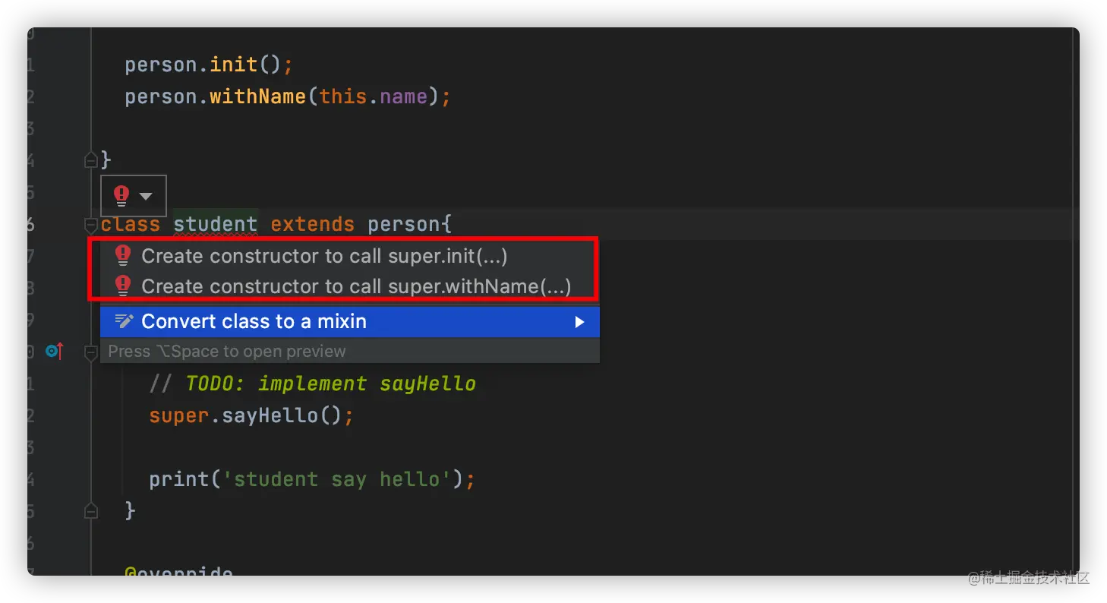This screenshot has height=603, width=1107.
Task: Toggle fold marker beside the override gutter icon
Action: (x=90, y=352)
